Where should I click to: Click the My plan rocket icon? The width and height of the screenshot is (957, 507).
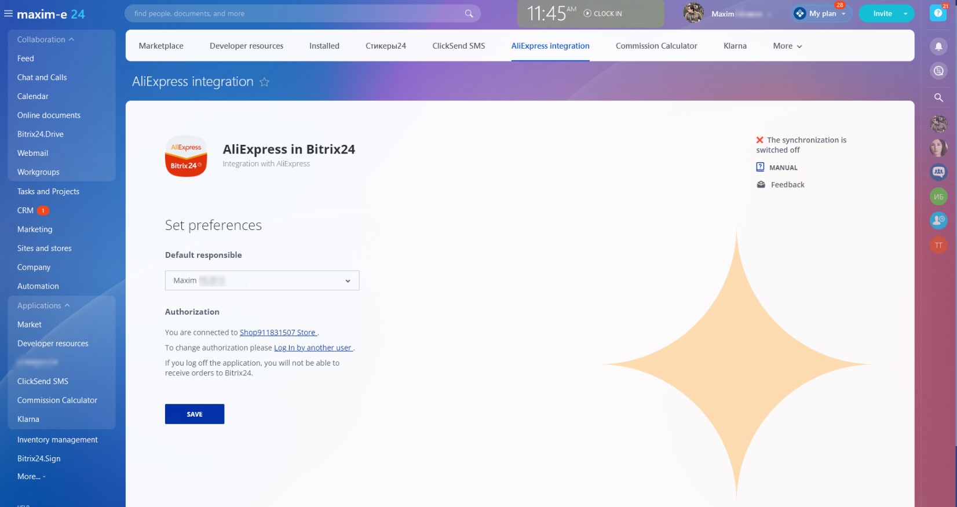(x=800, y=13)
